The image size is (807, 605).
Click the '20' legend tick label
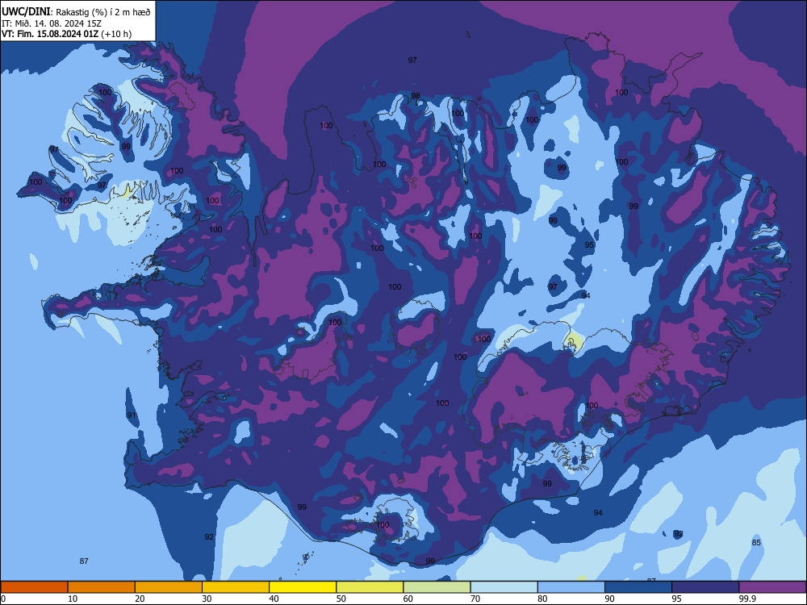click(140, 599)
